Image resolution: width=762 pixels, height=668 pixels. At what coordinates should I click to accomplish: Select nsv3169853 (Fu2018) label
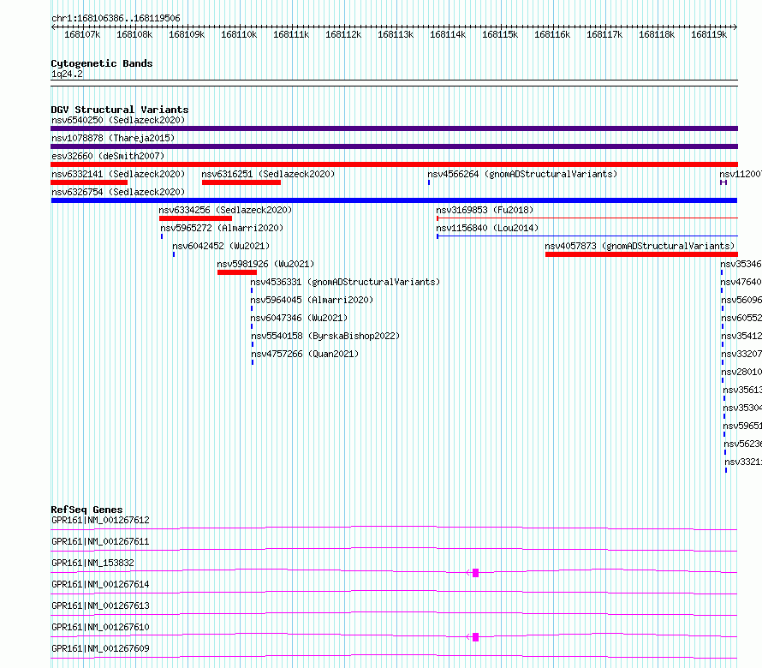tap(485, 210)
